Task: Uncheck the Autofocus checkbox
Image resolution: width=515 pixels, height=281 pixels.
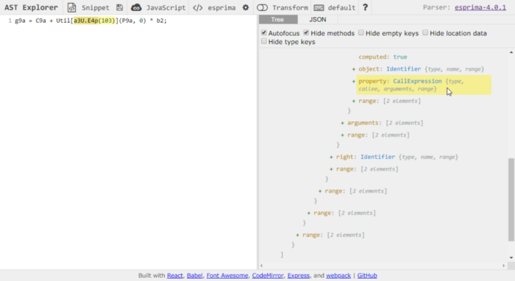Action: tap(264, 32)
